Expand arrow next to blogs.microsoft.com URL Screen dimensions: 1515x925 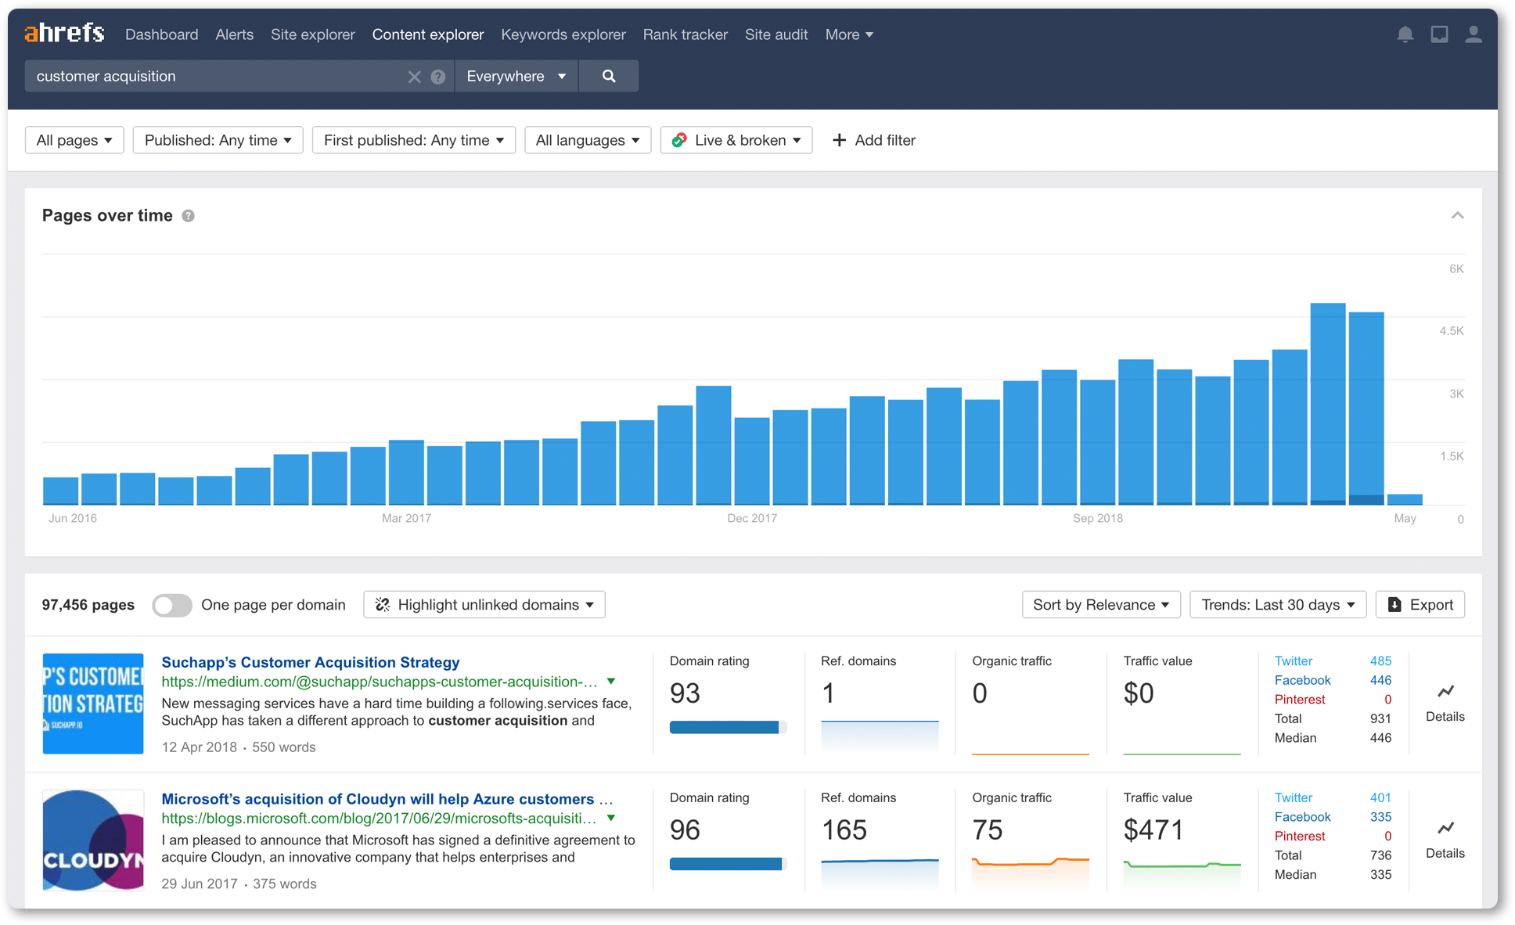611,819
